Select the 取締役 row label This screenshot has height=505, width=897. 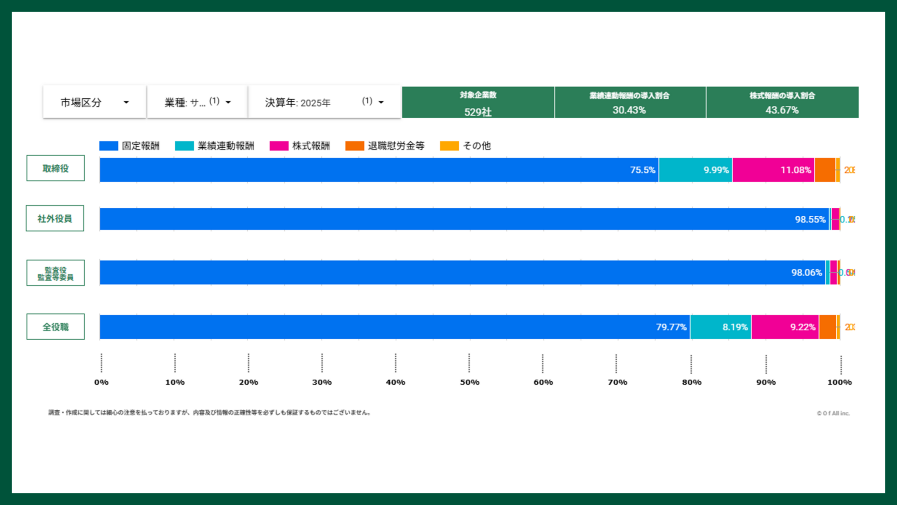(56, 169)
